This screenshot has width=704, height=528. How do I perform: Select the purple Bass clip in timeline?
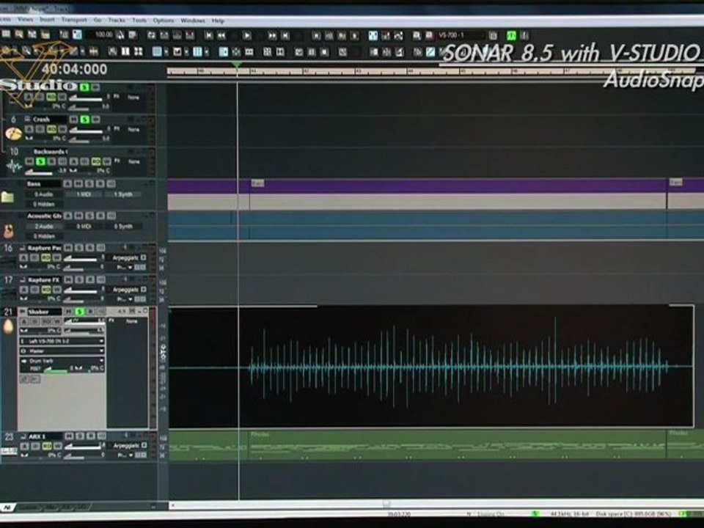pos(458,186)
